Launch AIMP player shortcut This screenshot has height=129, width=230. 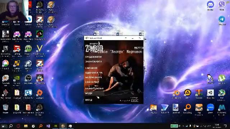tap(188, 94)
